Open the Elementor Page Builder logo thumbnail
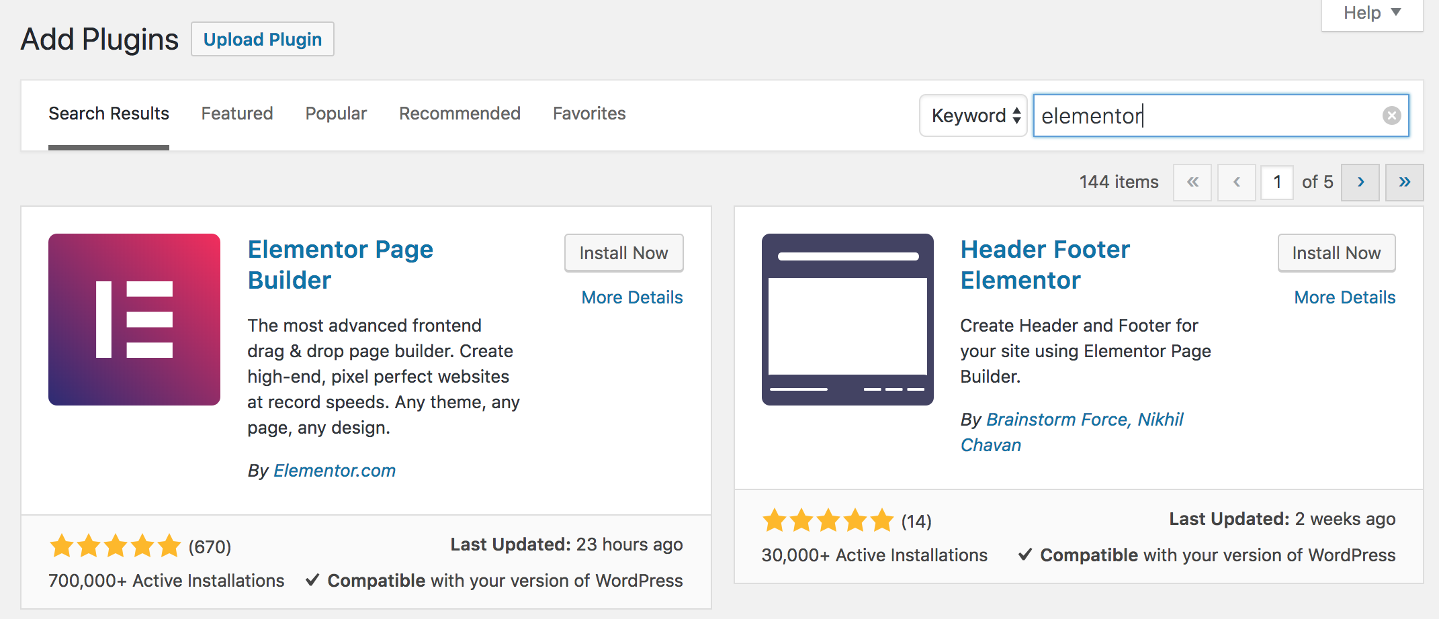 tap(134, 320)
